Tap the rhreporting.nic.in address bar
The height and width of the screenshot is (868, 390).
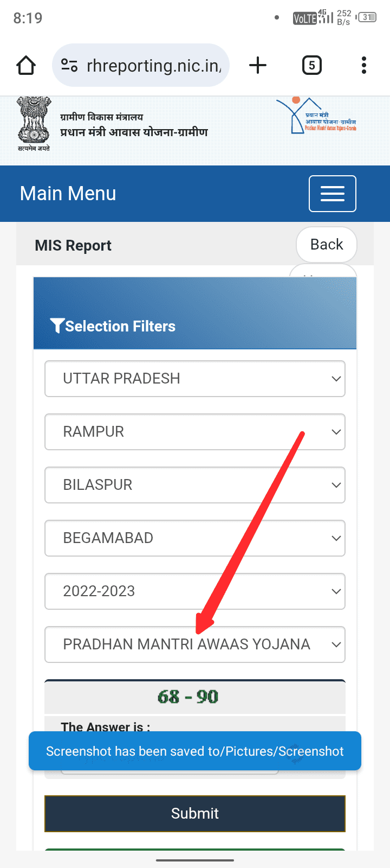154,66
